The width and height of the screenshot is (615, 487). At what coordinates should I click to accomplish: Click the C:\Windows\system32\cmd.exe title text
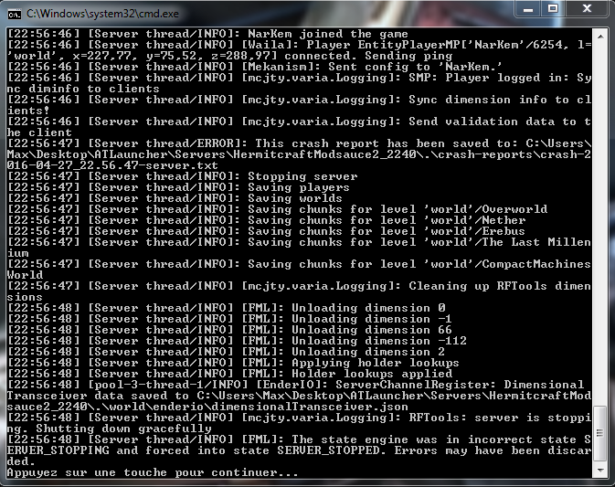coord(102,14)
